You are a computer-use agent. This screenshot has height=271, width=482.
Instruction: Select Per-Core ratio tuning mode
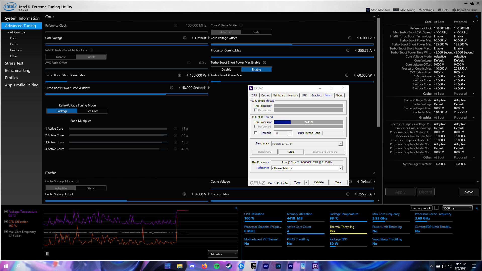[x=92, y=111]
